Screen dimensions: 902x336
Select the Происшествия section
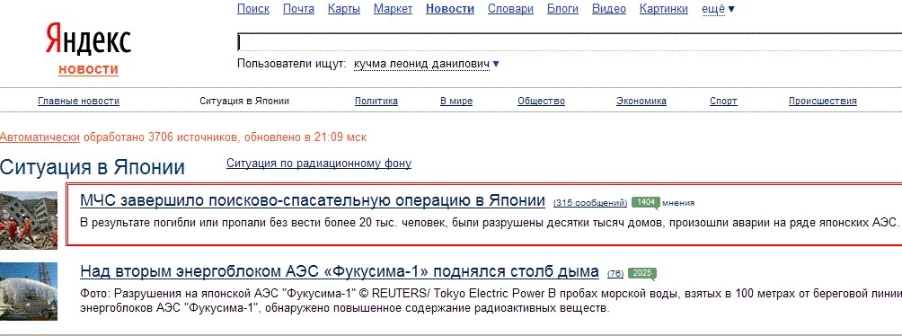coord(823,101)
